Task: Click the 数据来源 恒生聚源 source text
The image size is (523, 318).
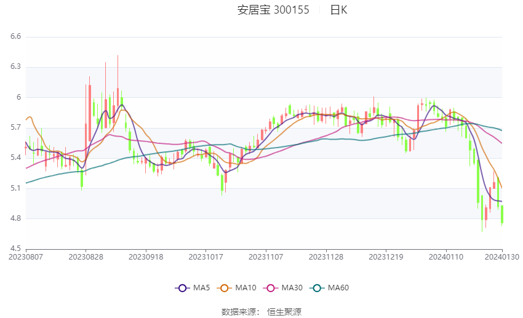Action: (261, 312)
